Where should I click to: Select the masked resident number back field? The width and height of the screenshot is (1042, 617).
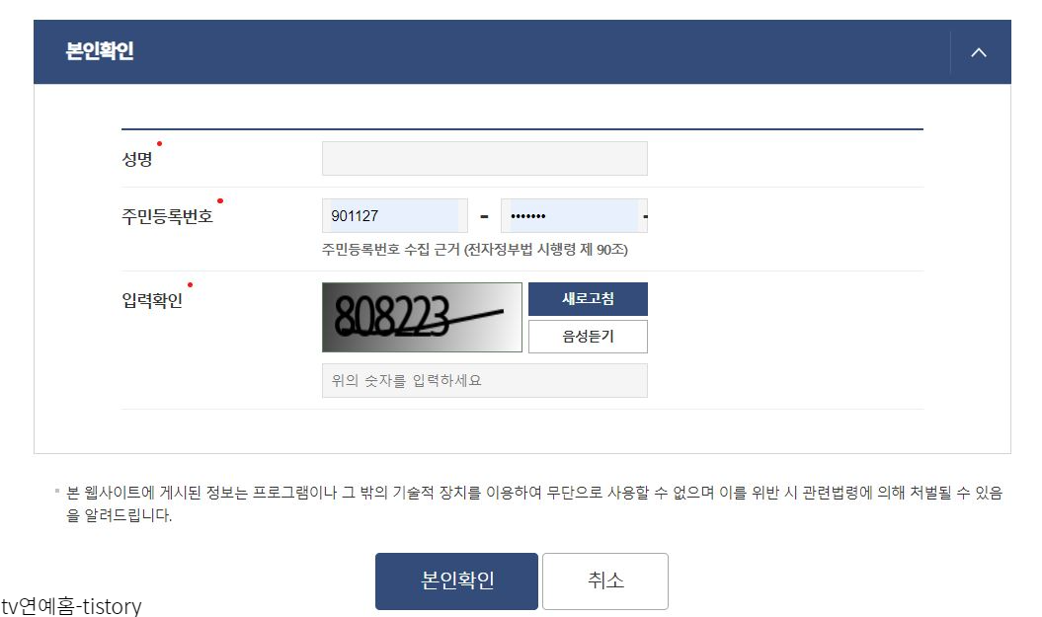pos(574,216)
